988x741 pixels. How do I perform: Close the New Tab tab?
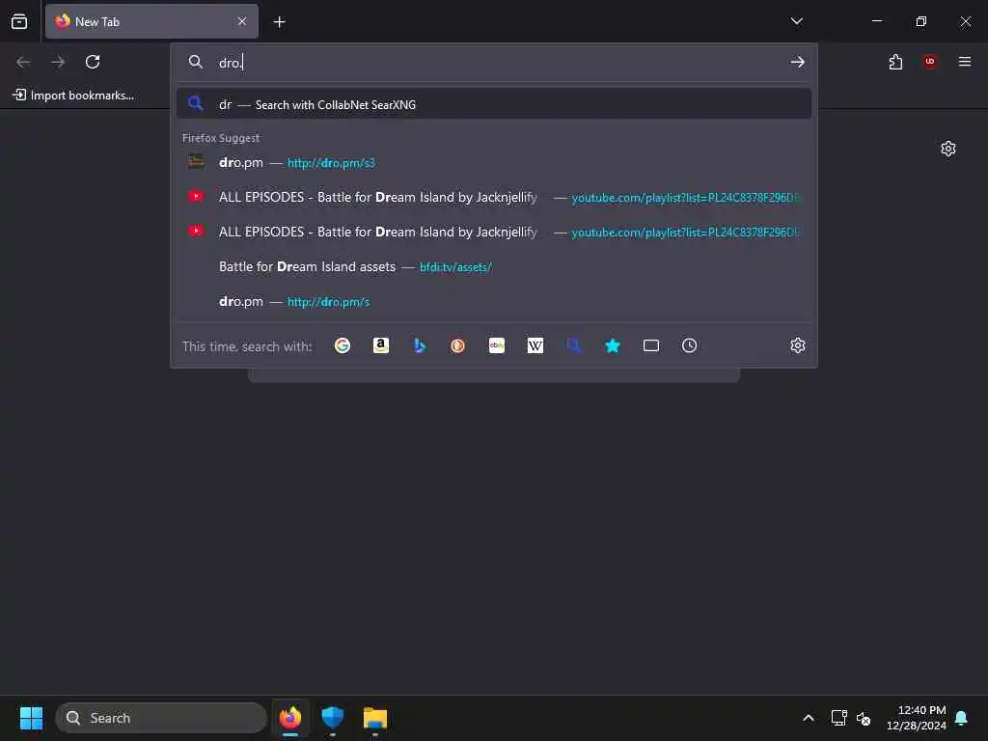pyautogui.click(x=242, y=21)
